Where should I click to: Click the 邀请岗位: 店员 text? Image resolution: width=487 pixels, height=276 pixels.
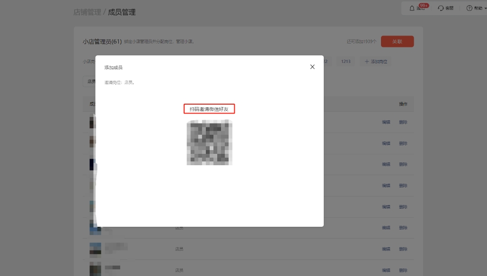coord(119,82)
